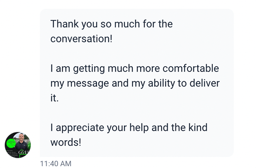Click the word "getting" in the message
Image resolution: width=256 pixels, height=168 pixels.
(x=89, y=69)
